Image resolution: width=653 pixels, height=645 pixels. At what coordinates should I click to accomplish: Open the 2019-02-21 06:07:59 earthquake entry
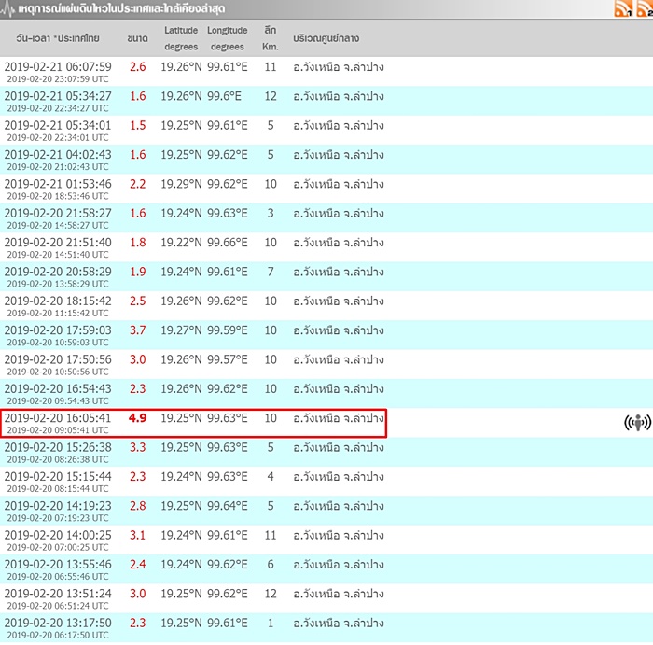click(x=58, y=67)
